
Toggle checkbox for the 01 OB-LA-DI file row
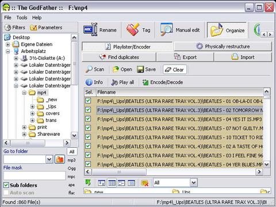point(88,101)
